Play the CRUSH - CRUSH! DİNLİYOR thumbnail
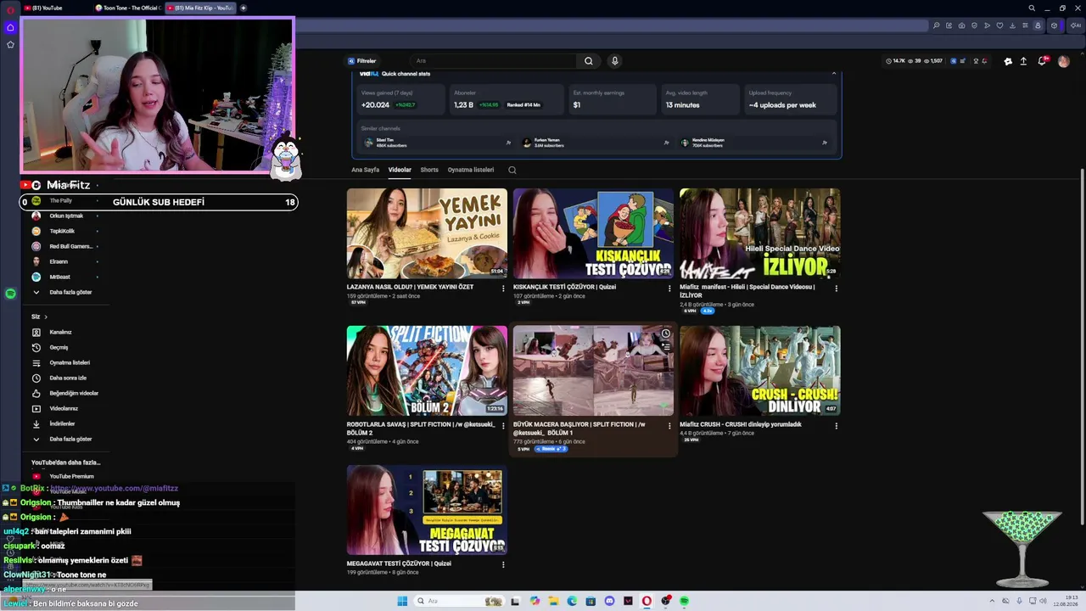This screenshot has height=611, width=1086. [760, 371]
